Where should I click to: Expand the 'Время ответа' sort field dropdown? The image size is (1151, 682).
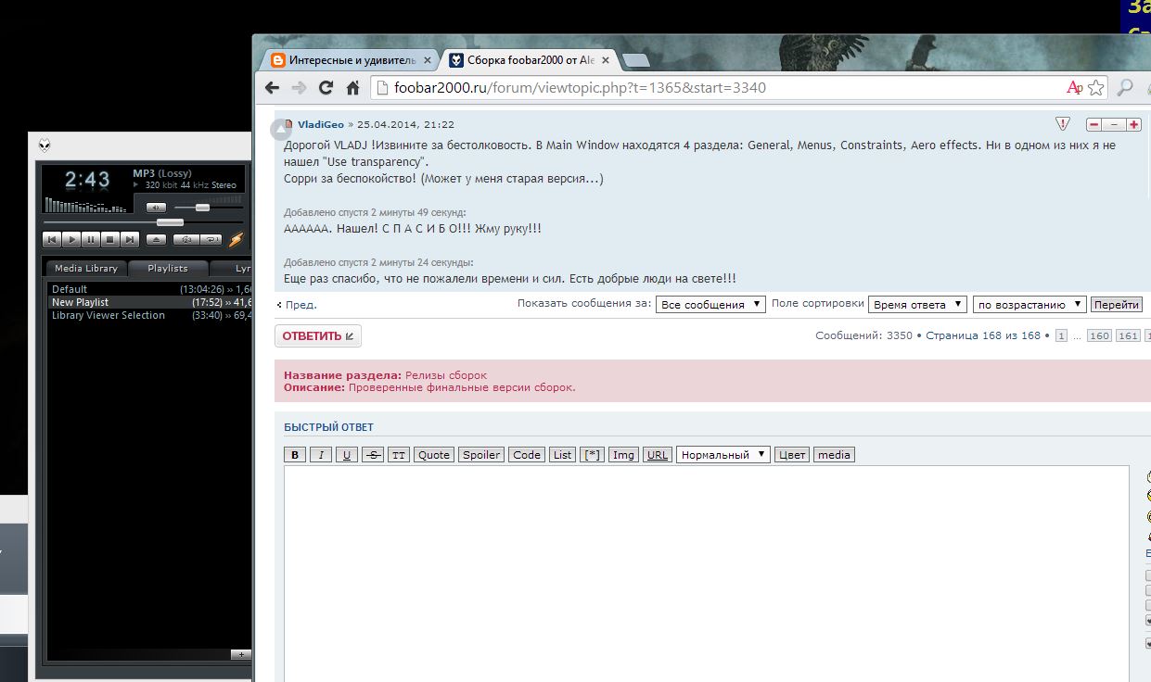pos(917,304)
